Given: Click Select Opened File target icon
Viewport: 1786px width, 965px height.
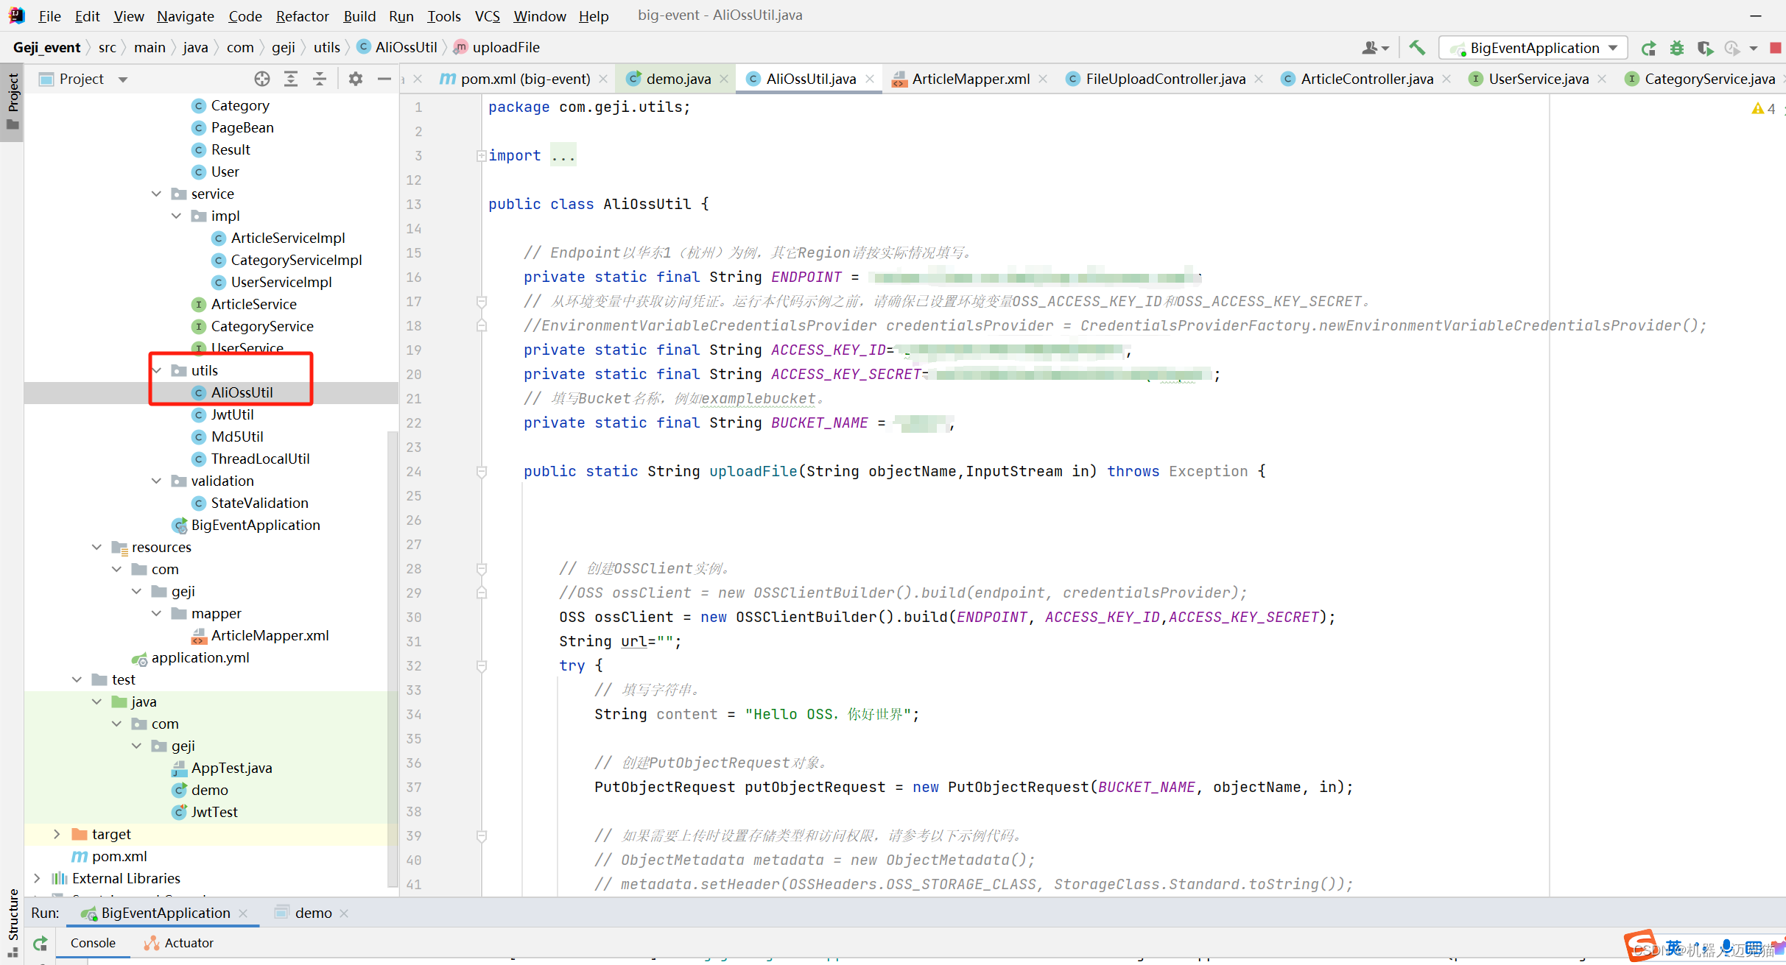Looking at the screenshot, I should point(262,79).
